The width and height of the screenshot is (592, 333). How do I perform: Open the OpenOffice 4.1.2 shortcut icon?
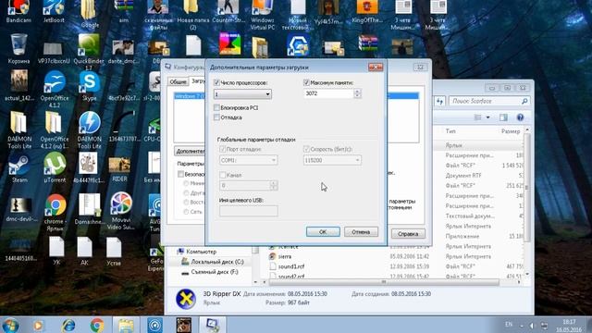tap(54, 89)
